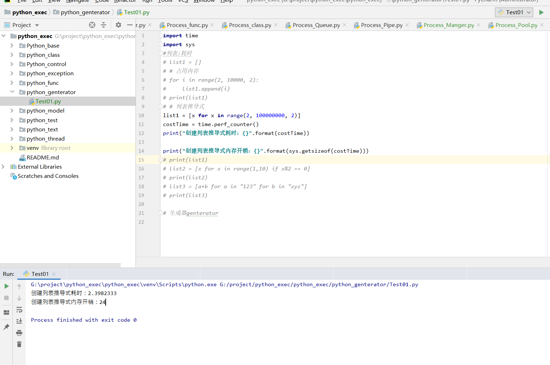Expand the python_text folder

click(x=12, y=129)
